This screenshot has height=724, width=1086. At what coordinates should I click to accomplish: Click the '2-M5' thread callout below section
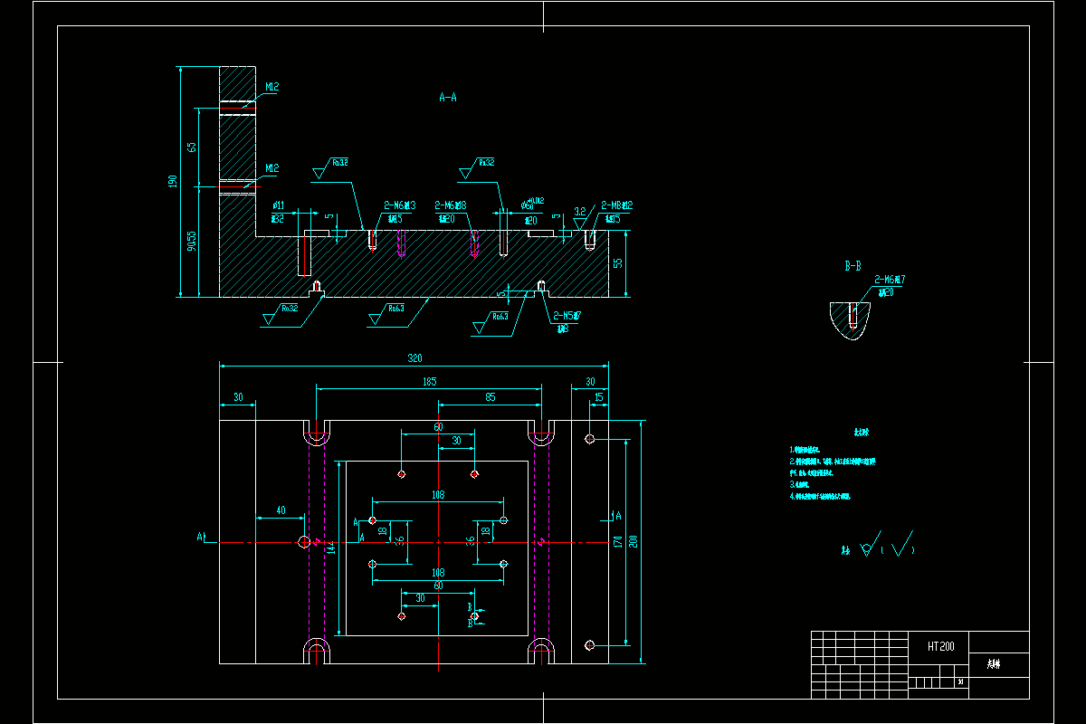click(x=567, y=316)
